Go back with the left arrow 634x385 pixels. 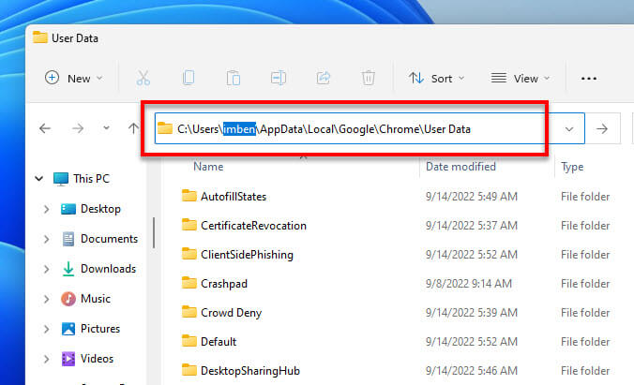[45, 128]
